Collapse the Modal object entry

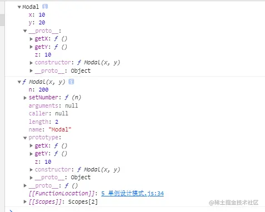[19, 7]
